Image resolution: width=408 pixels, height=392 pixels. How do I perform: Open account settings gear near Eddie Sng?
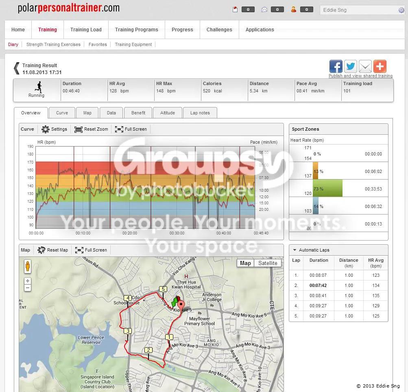(401, 10)
